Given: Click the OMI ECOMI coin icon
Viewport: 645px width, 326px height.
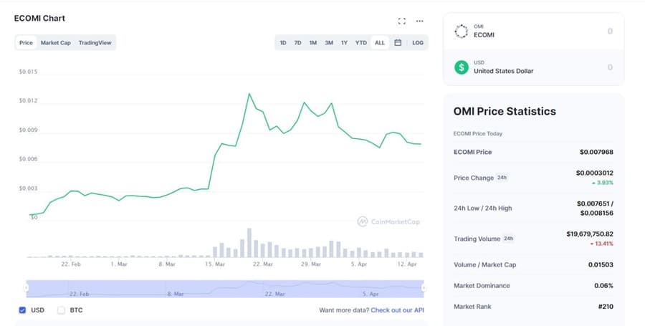Looking at the screenshot, I should pyautogui.click(x=462, y=31).
